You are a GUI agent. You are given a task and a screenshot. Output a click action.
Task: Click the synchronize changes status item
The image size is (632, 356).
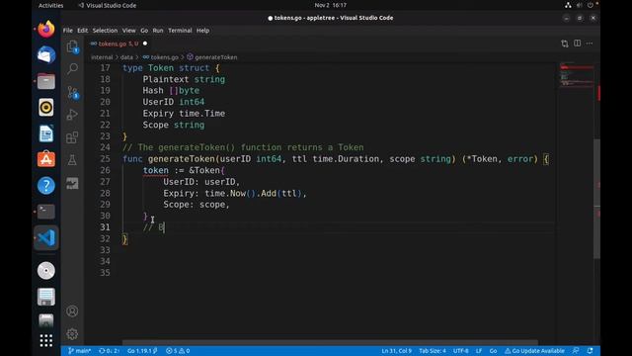[110, 351]
